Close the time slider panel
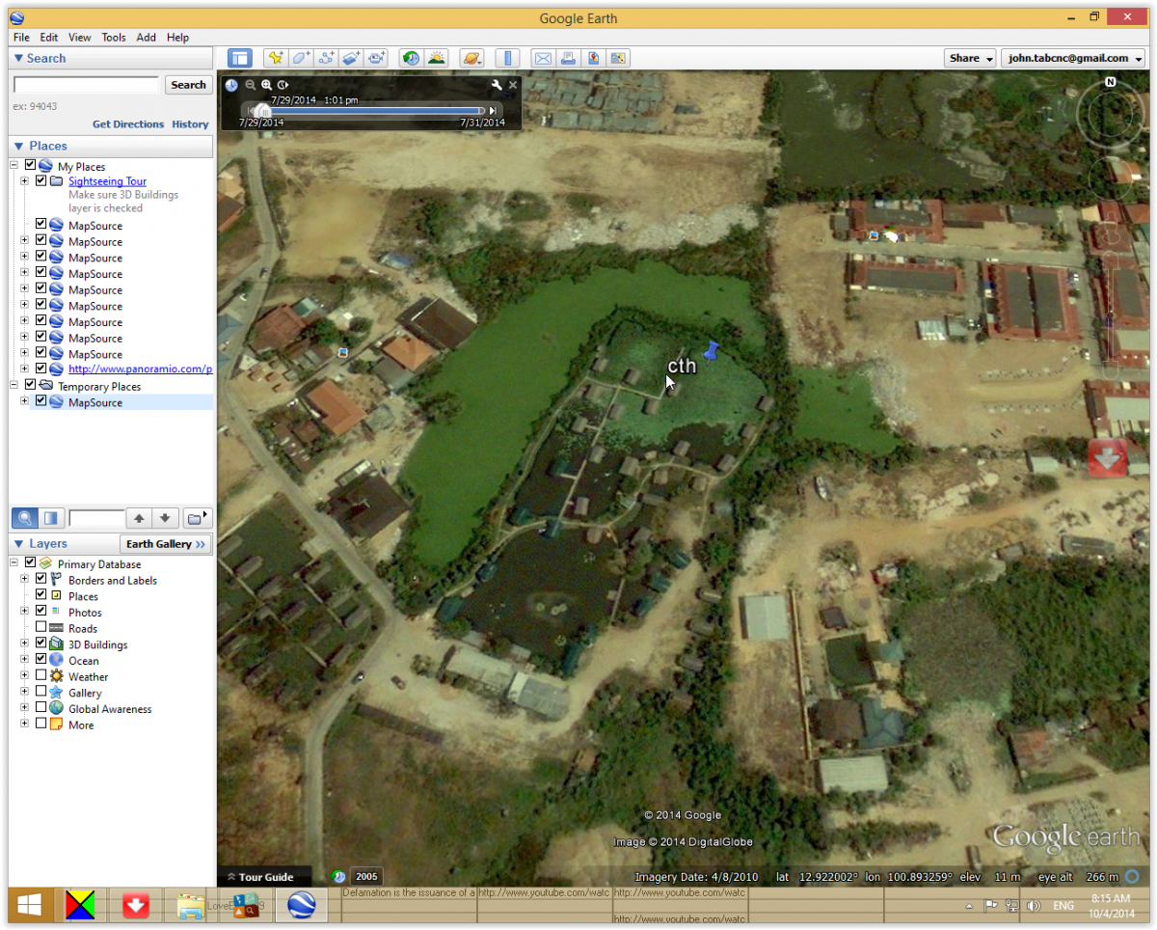This screenshot has width=1157, height=930. point(513,85)
